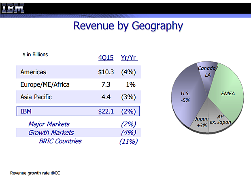
Task: Select the BRIC Countries label
Action: [60, 141]
